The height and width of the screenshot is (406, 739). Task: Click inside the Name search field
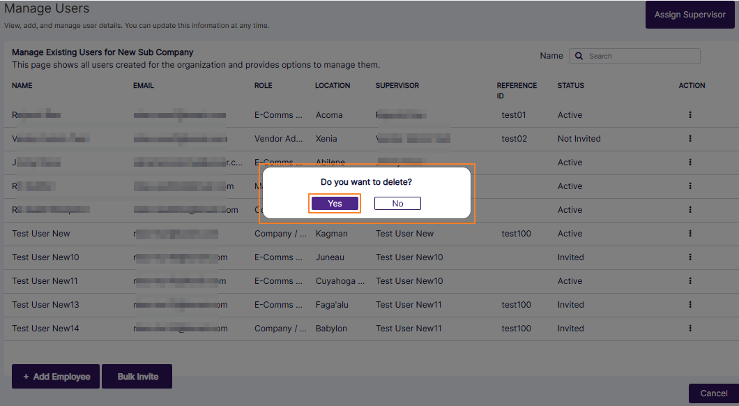point(641,56)
